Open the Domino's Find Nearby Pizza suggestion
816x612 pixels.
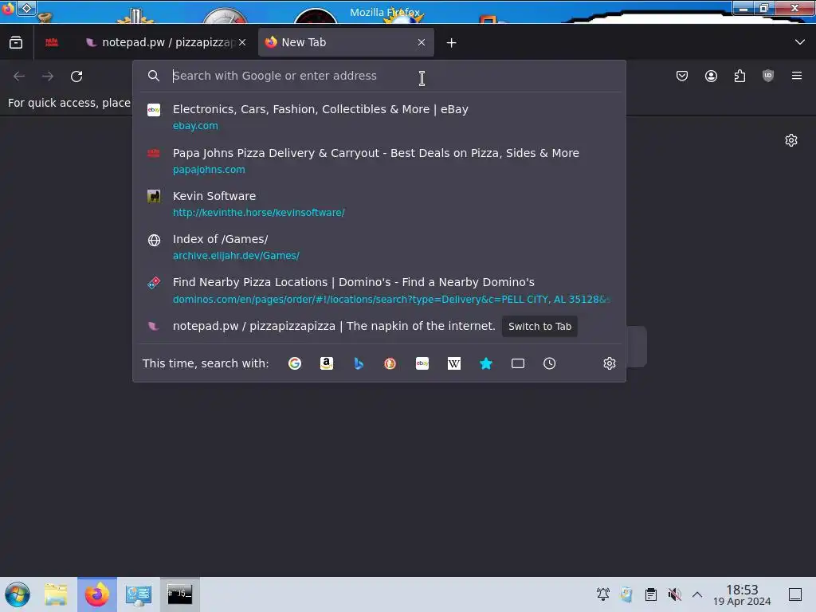379,290
